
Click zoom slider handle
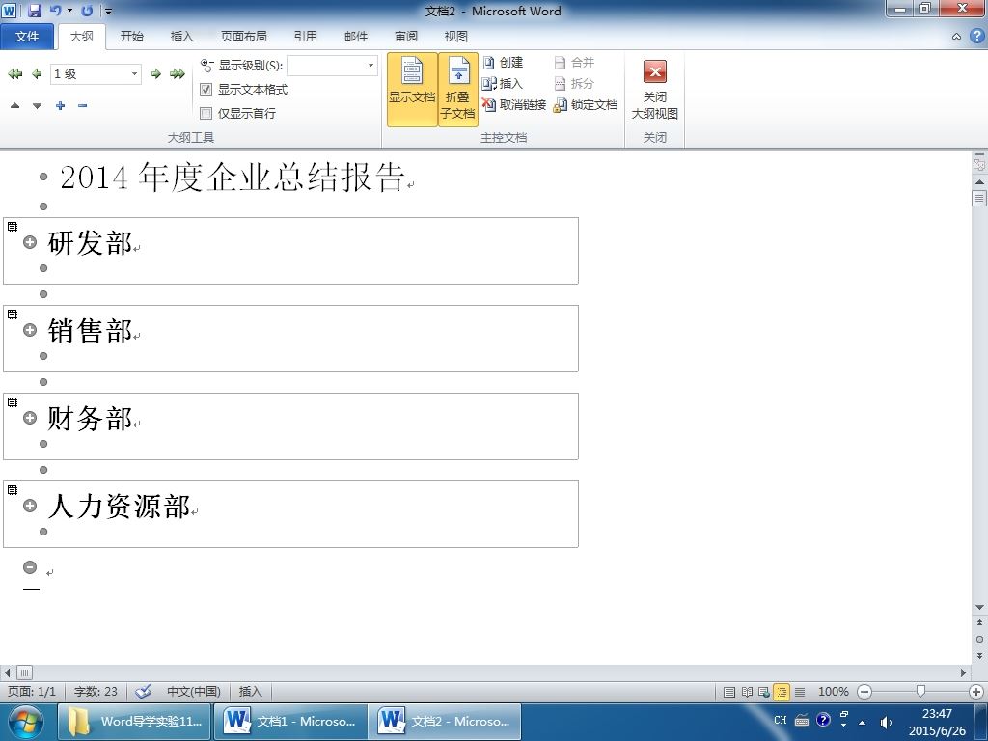(920, 691)
